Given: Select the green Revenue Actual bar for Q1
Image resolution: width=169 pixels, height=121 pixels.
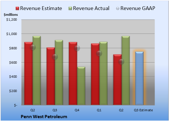Looking at the screenshot, I should tap(103, 73).
